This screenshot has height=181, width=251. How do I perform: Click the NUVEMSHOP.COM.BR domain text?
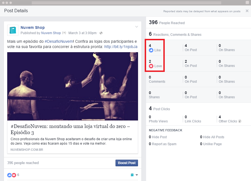click(x=27, y=150)
